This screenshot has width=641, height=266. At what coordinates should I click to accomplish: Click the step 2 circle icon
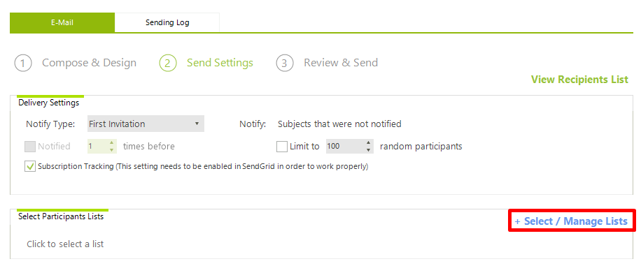[168, 64]
